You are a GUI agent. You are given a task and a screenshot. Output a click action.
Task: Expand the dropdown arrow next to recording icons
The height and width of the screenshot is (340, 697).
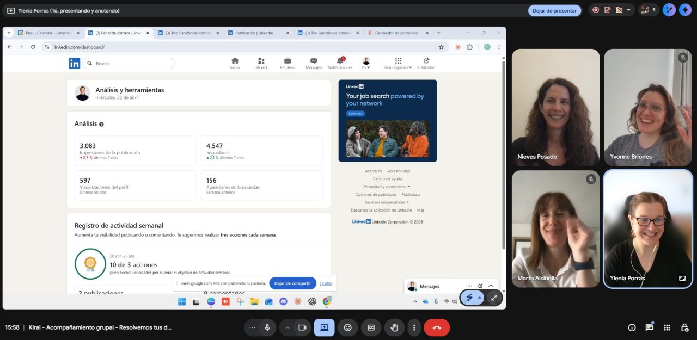click(629, 10)
